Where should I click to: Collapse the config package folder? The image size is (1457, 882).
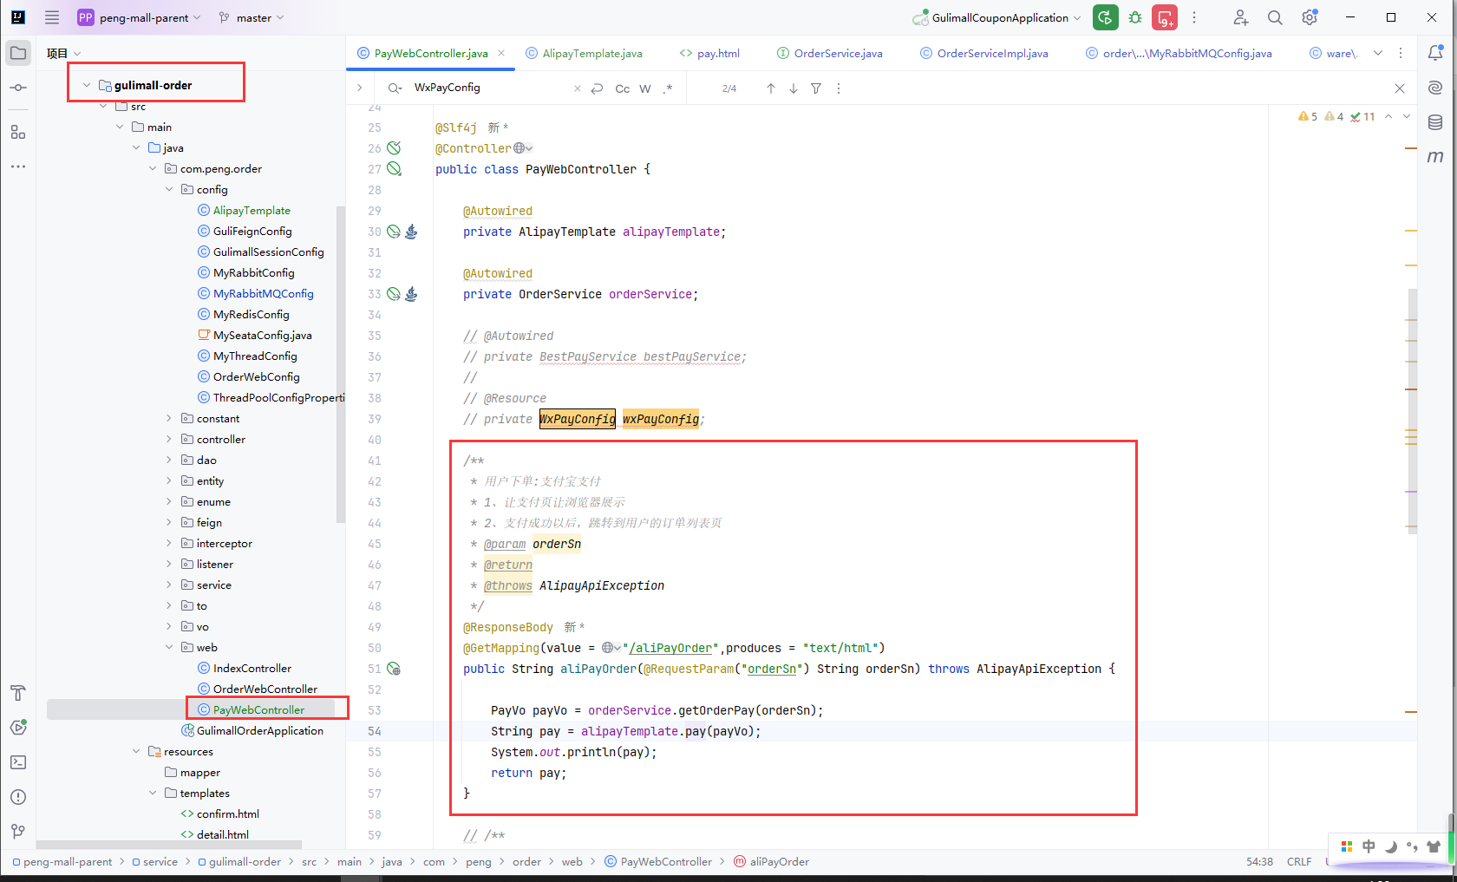pos(169,189)
